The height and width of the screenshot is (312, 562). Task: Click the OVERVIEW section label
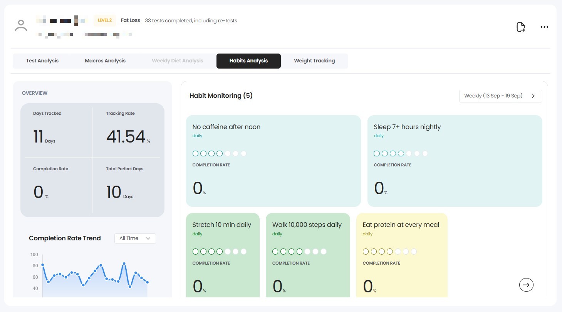tap(35, 93)
